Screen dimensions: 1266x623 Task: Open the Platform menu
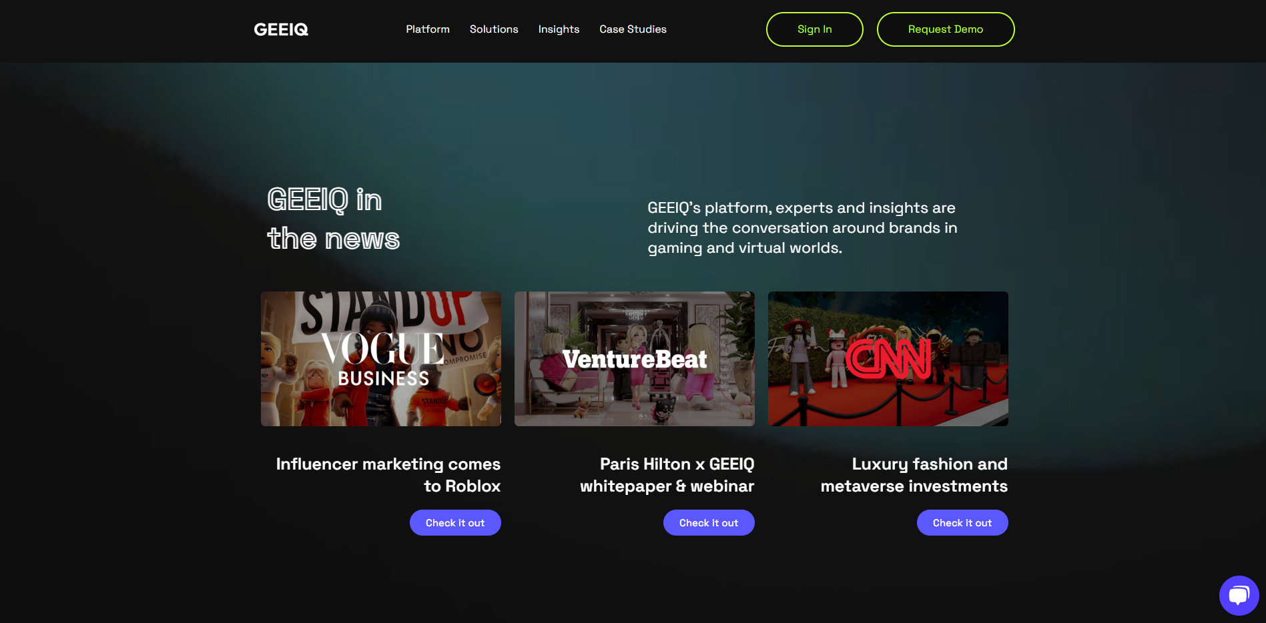(x=428, y=29)
